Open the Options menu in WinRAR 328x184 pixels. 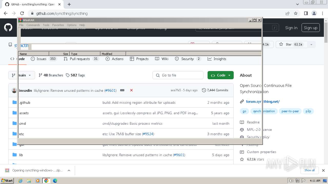[72, 25]
